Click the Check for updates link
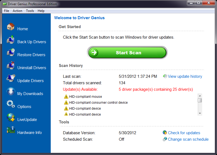Viewport: 217px width, 155px height. [184, 133]
